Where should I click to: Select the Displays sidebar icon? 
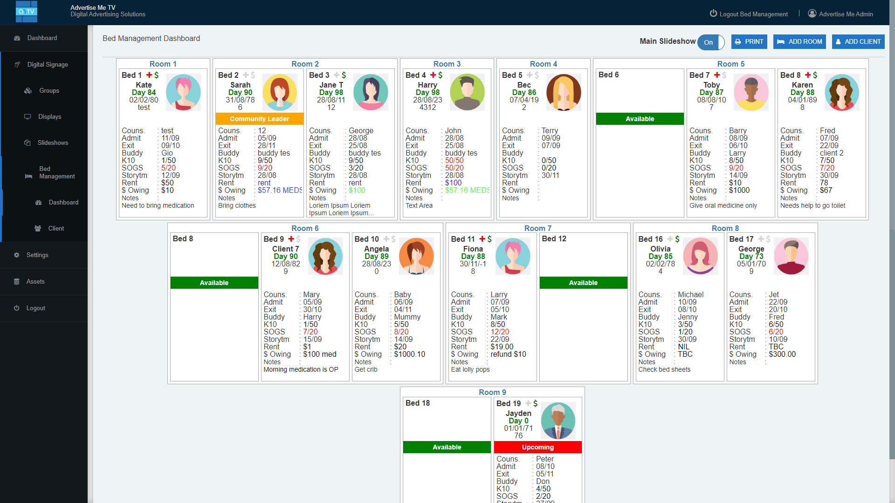[28, 116]
